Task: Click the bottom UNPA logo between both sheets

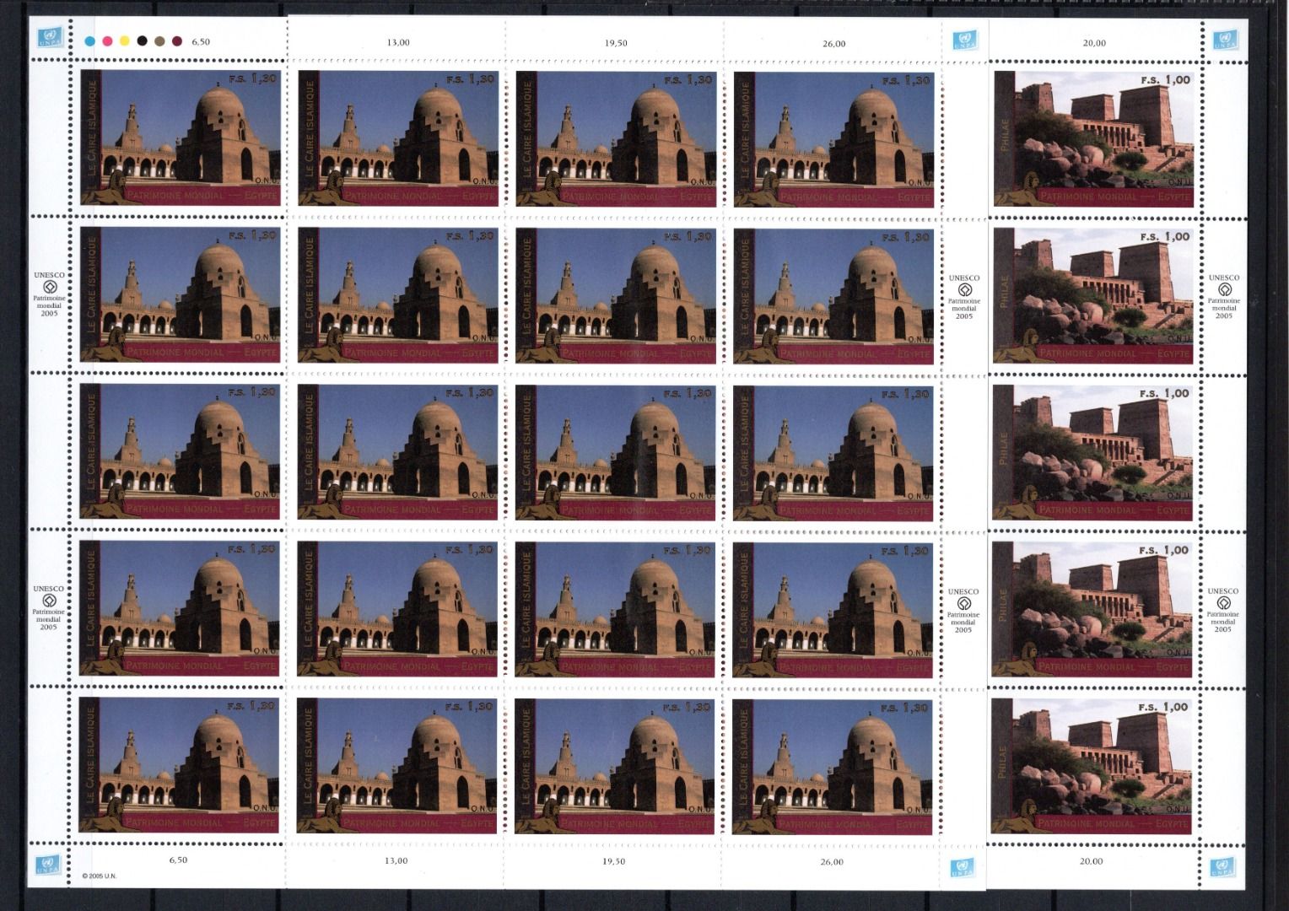Action: pyautogui.click(x=961, y=868)
